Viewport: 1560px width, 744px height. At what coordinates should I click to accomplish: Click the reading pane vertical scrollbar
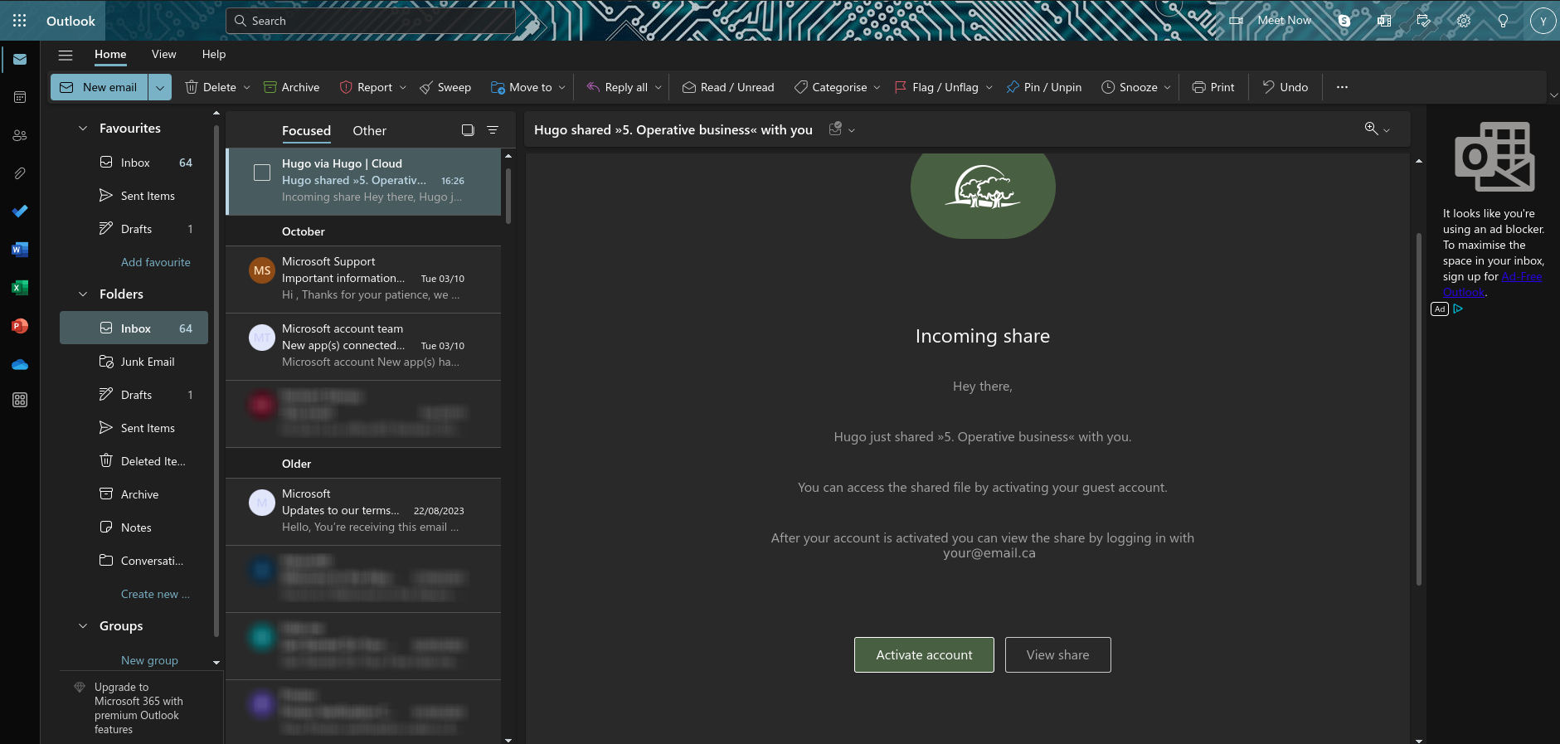click(x=1419, y=409)
